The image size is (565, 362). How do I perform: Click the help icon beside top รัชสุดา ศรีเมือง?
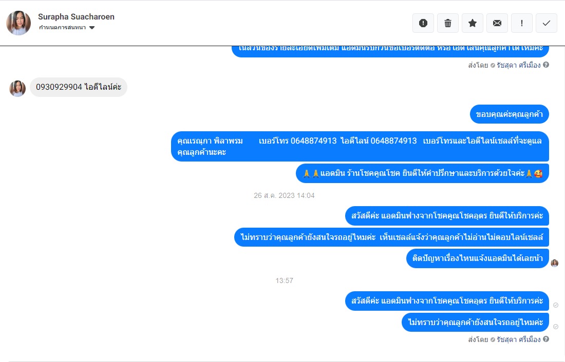point(546,65)
